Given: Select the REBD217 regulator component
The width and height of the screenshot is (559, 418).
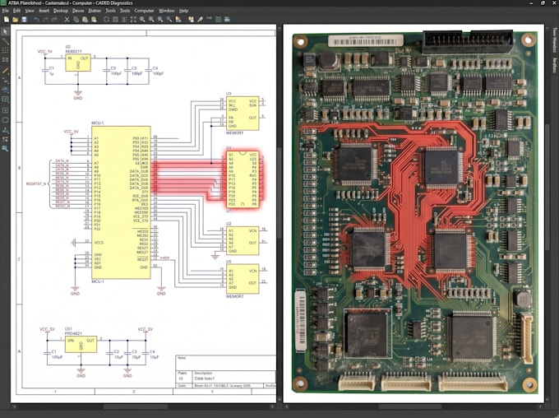Looking at the screenshot, I should [x=78, y=63].
